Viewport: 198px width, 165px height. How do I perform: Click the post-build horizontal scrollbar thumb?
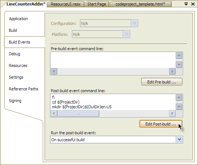point(78,113)
